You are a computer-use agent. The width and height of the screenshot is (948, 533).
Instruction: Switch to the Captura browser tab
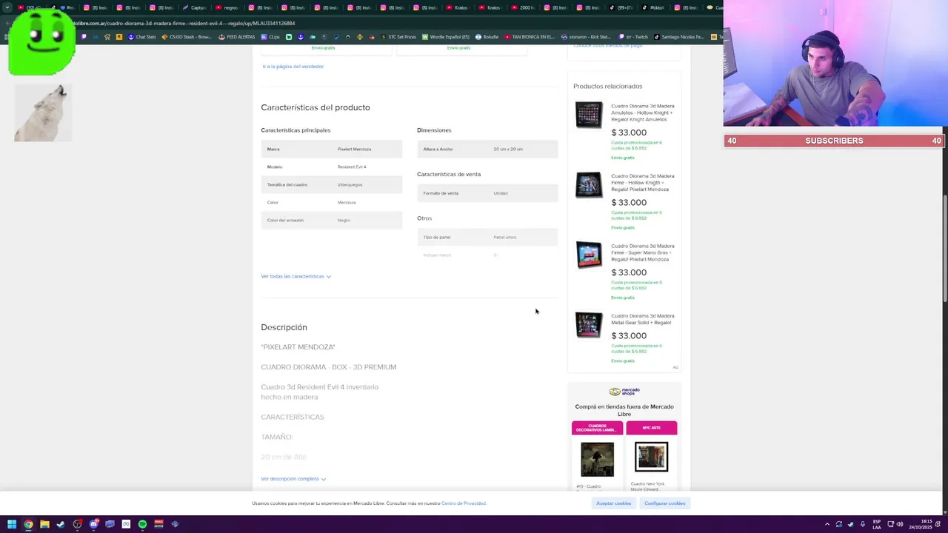195,7
